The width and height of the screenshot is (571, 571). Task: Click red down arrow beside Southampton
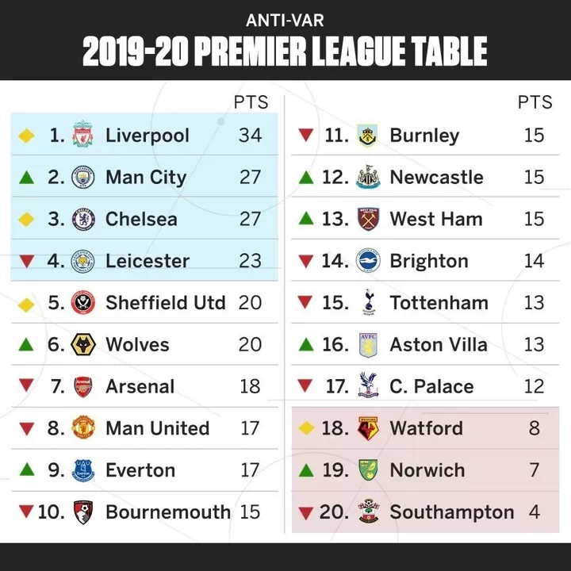click(x=306, y=513)
